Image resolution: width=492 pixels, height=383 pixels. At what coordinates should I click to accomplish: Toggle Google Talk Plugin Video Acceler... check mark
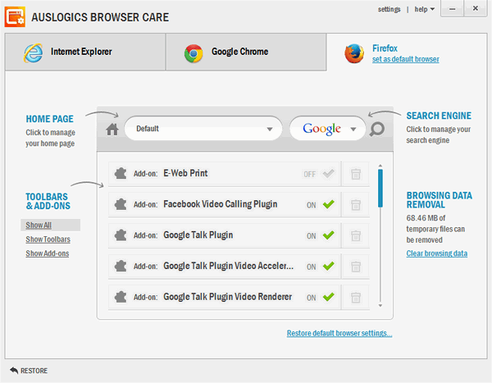coord(329,267)
